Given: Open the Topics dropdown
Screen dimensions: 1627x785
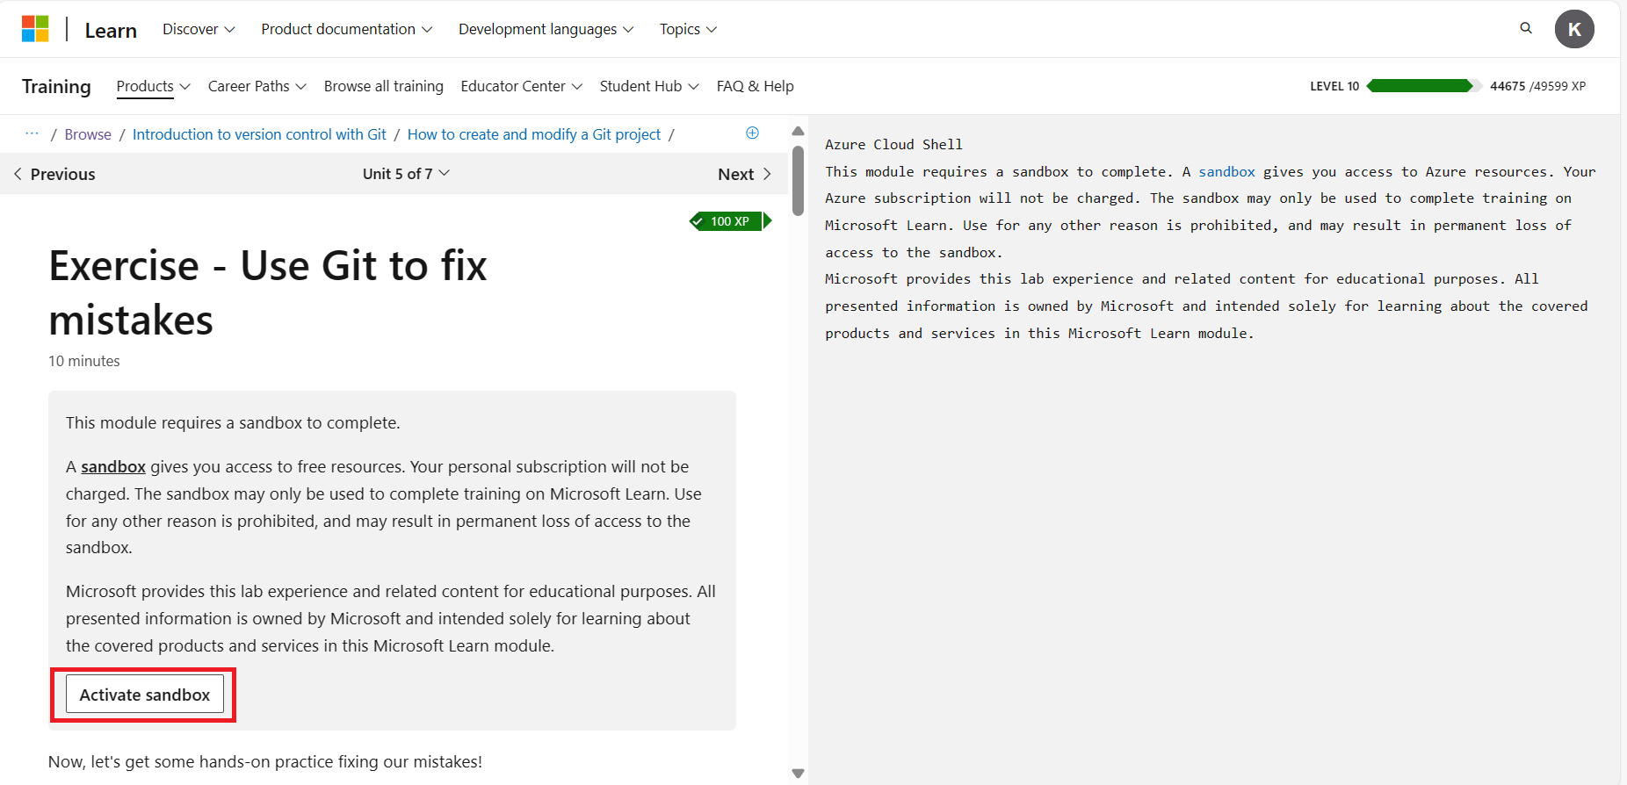Looking at the screenshot, I should 688,29.
